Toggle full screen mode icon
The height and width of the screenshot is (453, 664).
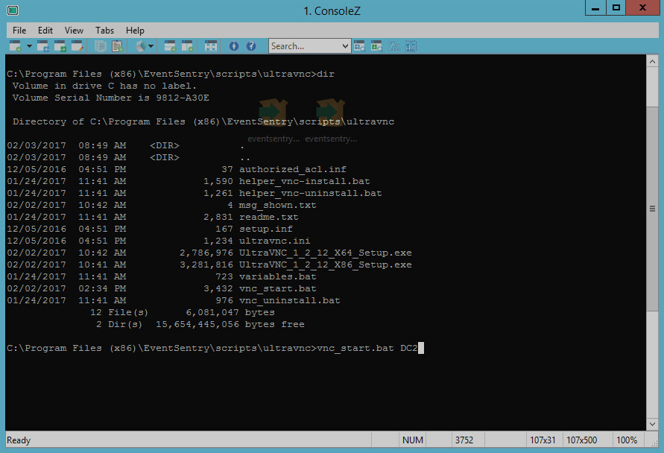coord(210,45)
